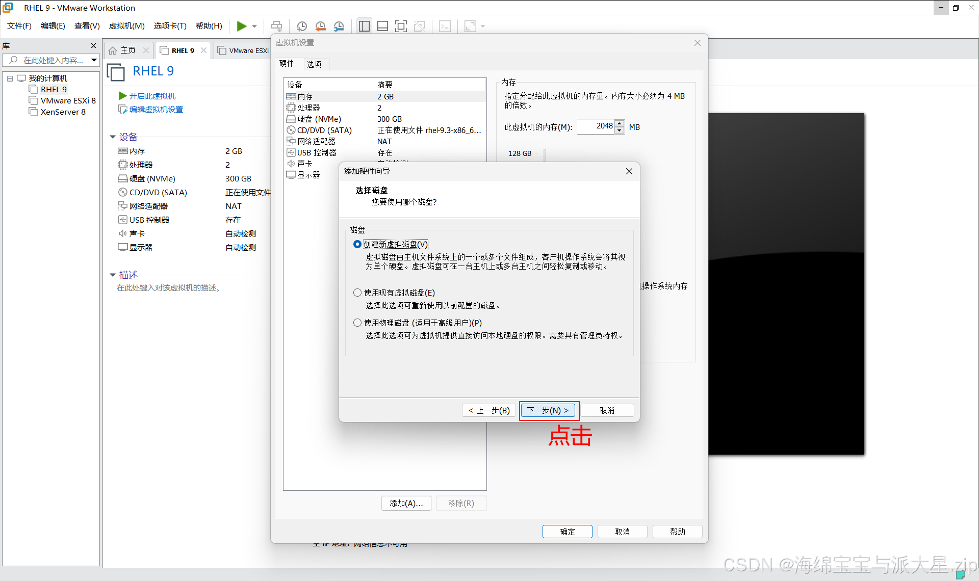Click 帮助 button in settings dialog

(x=678, y=532)
